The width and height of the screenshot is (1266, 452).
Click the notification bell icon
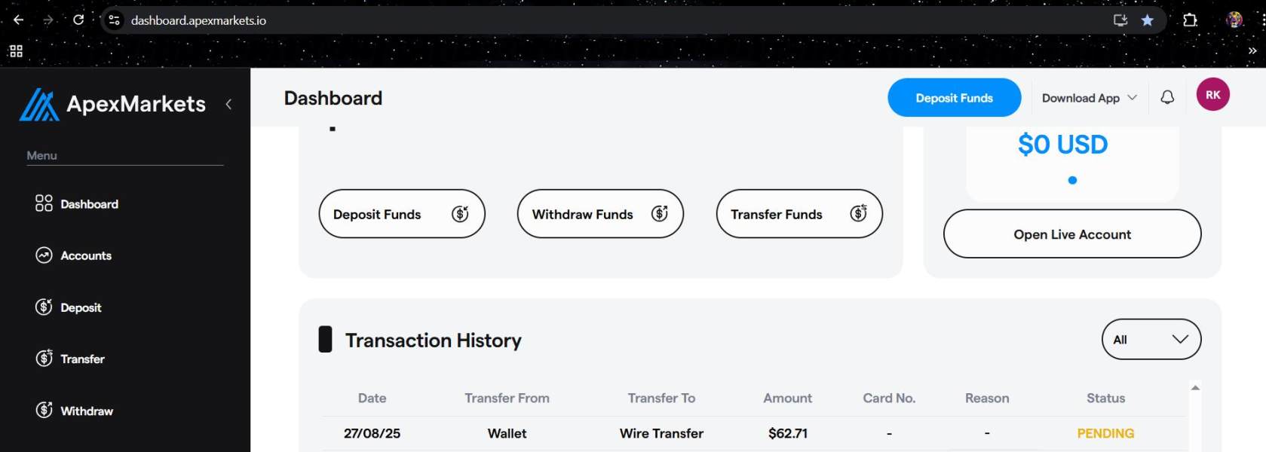(x=1167, y=97)
